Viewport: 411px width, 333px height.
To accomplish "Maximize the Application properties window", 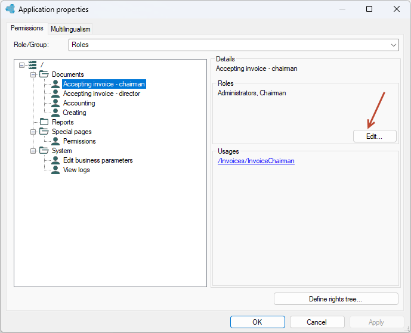I will point(369,9).
